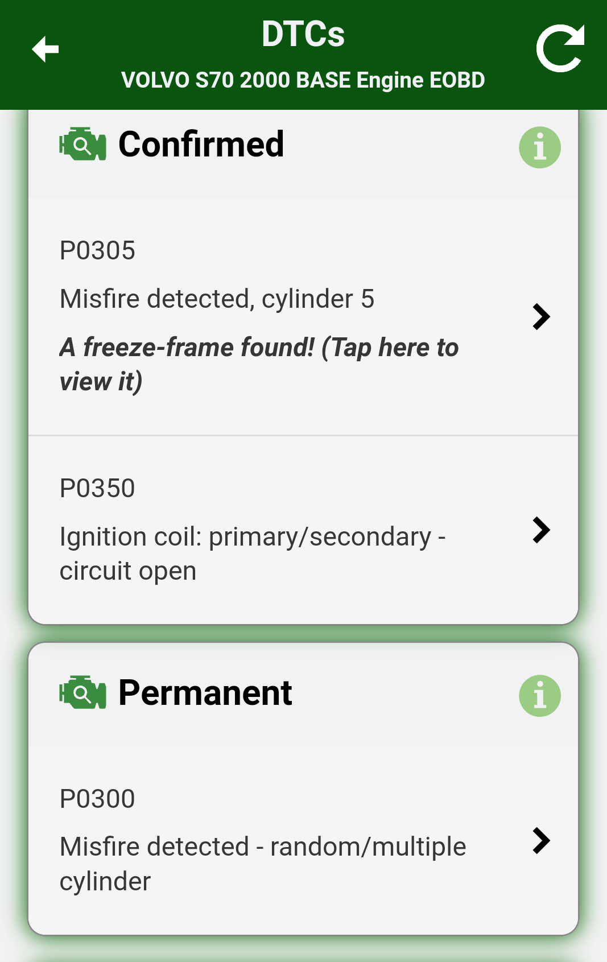Open the random/multiple cylinder misfire entry
This screenshot has width=607, height=962.
click(x=262, y=864)
